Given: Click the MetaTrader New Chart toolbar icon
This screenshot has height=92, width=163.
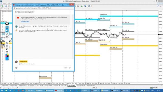Looking at the screenshot, I should [x=2, y=6].
